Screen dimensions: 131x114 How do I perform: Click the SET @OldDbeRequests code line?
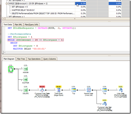tap(42, 28)
